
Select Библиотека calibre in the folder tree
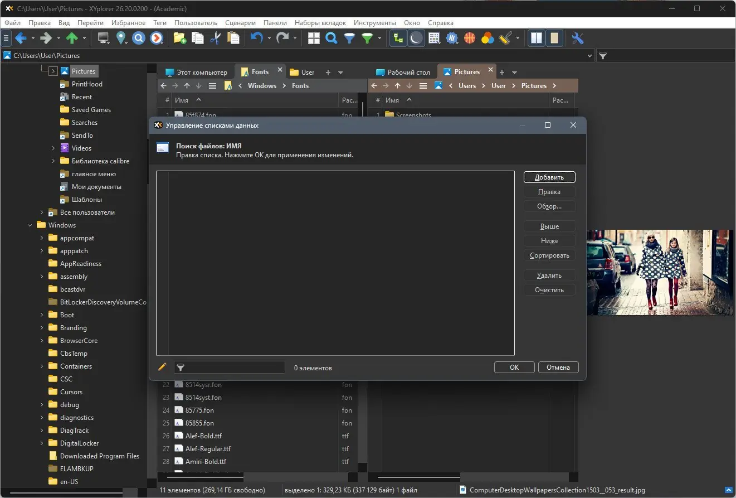tap(100, 161)
